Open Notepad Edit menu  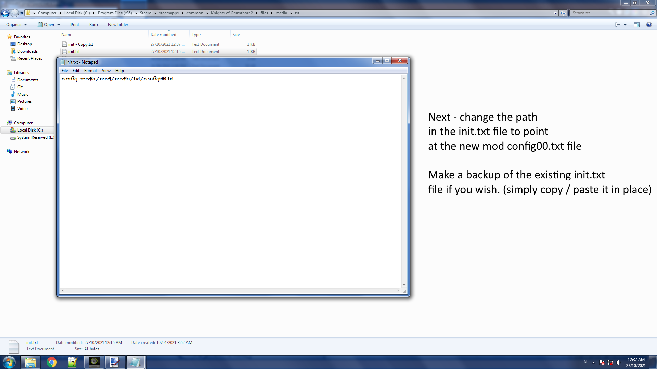[x=76, y=71]
